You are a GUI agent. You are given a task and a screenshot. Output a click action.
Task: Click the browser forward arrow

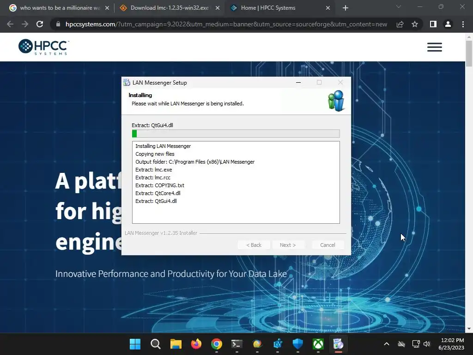tap(25, 24)
